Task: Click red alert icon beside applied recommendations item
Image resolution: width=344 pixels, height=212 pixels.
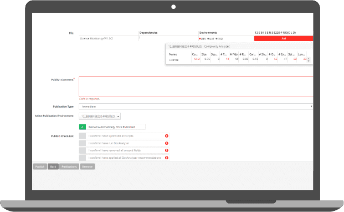Action: (167, 158)
